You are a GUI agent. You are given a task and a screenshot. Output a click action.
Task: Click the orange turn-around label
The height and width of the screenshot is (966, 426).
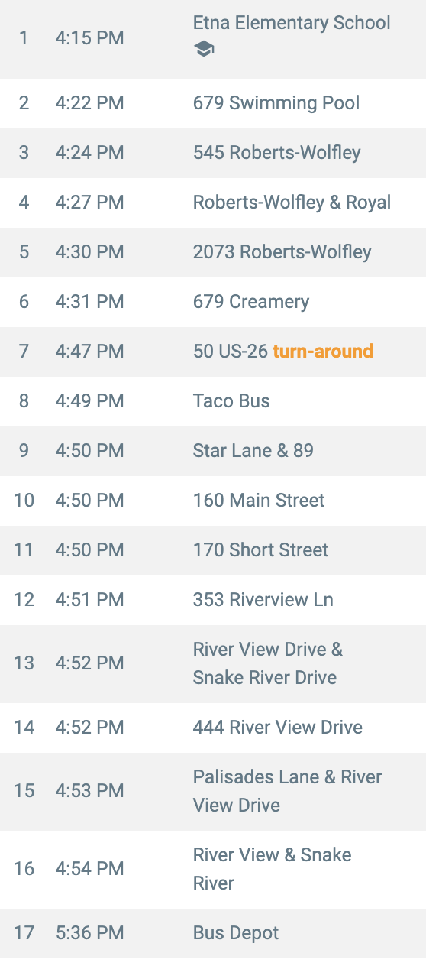coord(323,351)
